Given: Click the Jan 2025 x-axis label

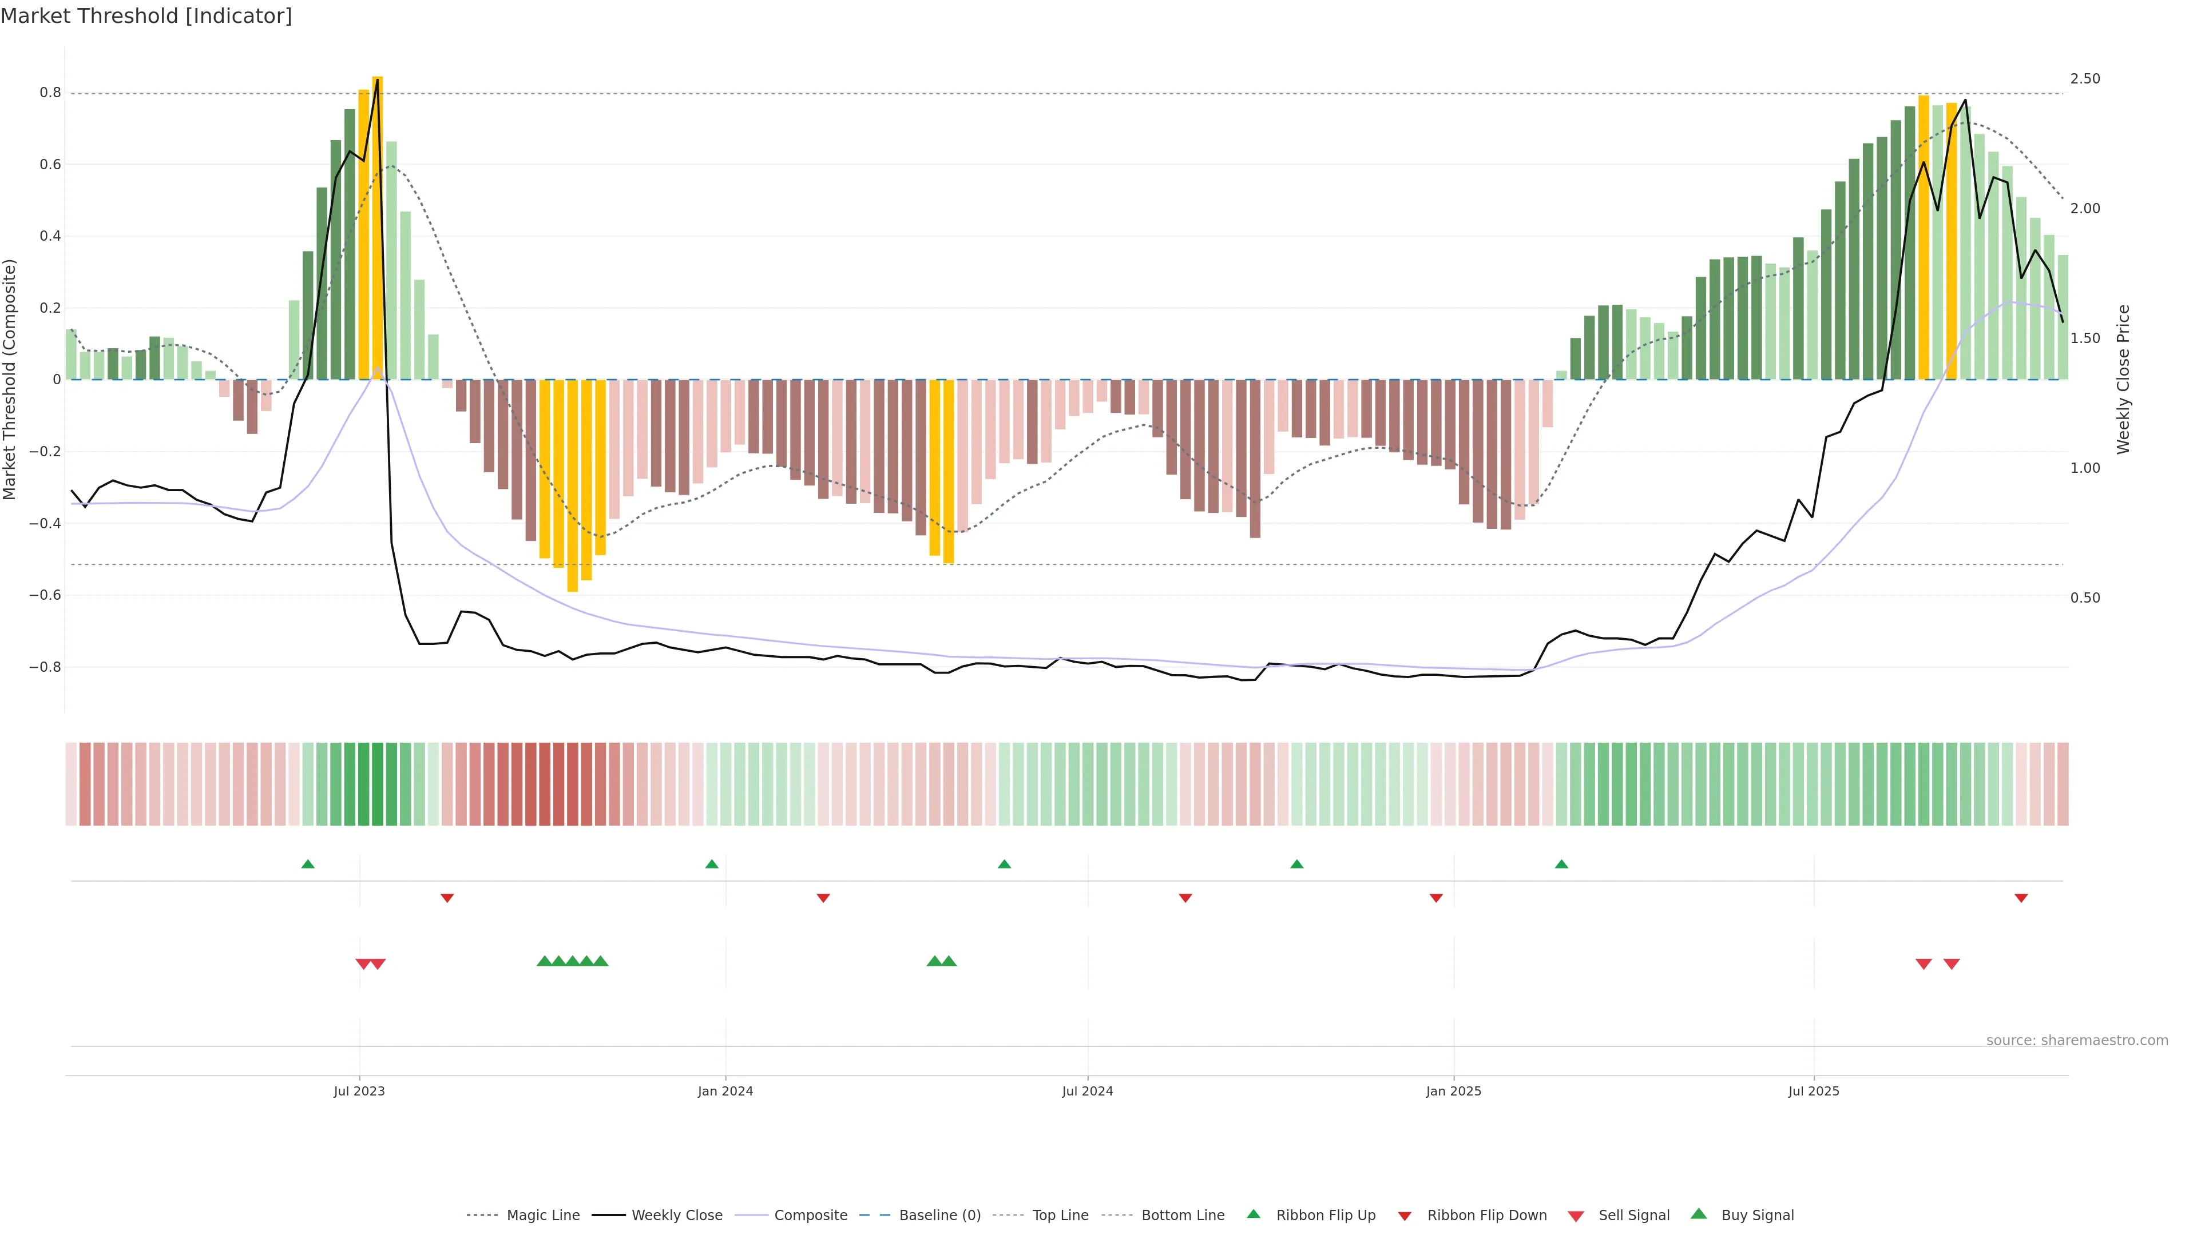Looking at the screenshot, I should [1453, 1091].
